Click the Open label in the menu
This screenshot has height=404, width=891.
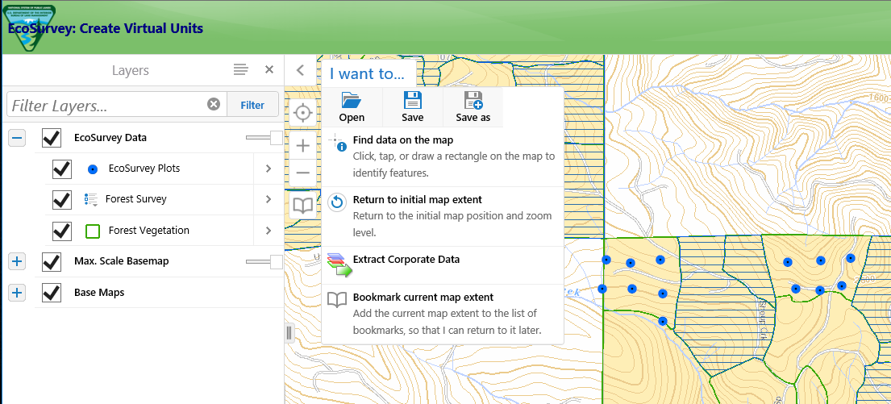(352, 118)
